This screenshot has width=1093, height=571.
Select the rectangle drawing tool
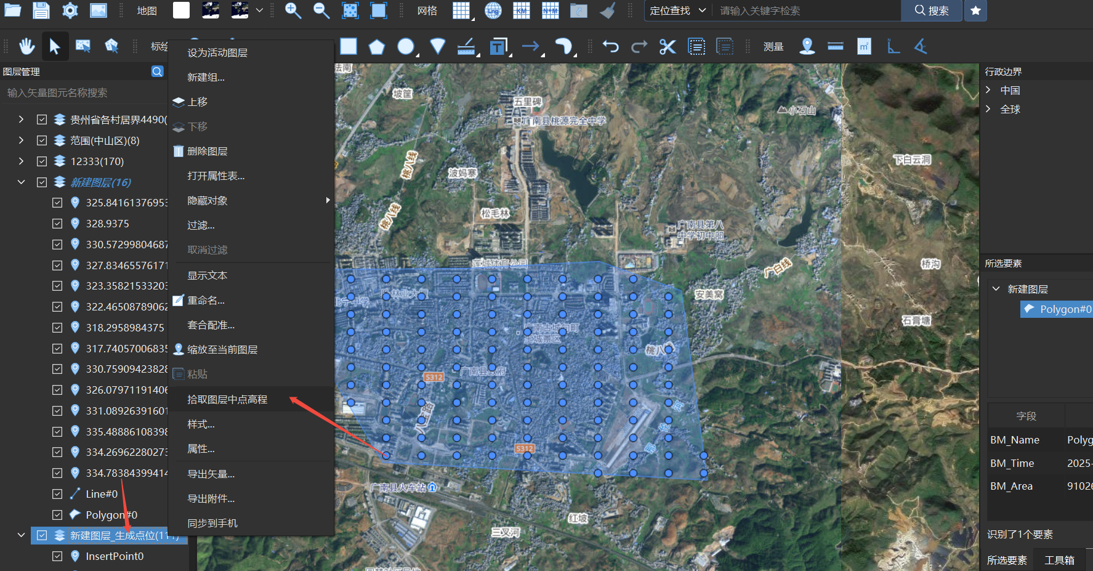point(348,46)
